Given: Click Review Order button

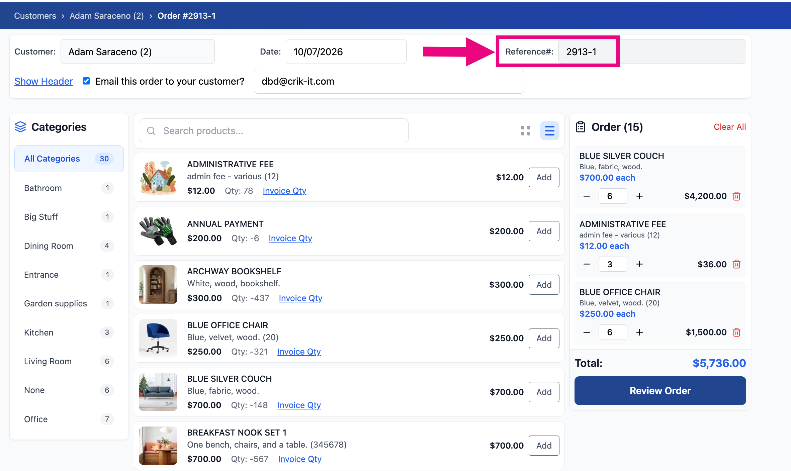Looking at the screenshot, I should 660,391.
